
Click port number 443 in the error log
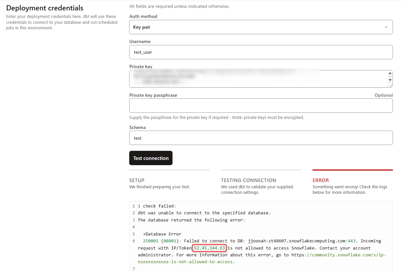(352, 241)
